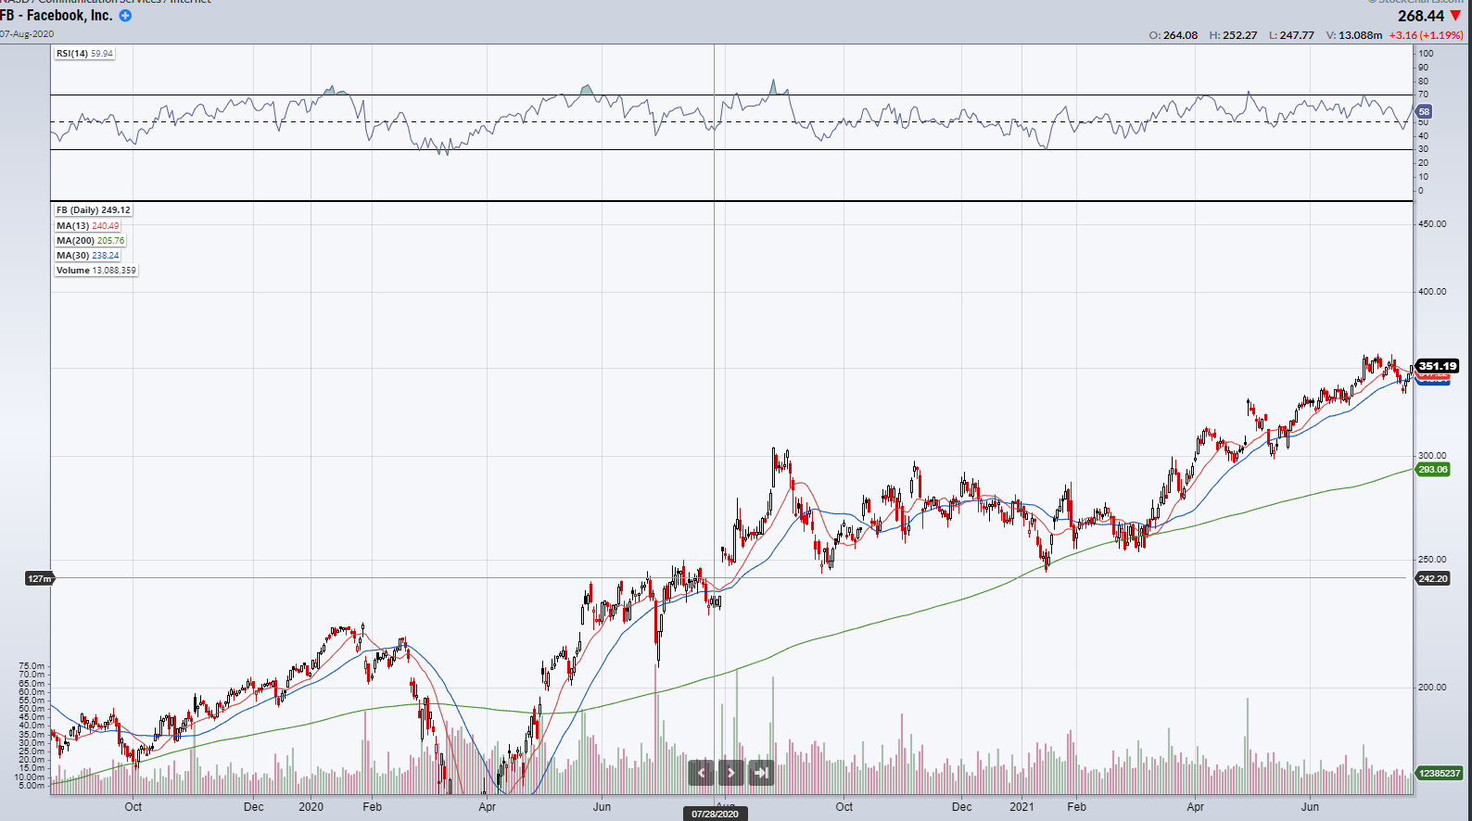
Task: Click the 75.0m volume axis label
Action: click(31, 666)
